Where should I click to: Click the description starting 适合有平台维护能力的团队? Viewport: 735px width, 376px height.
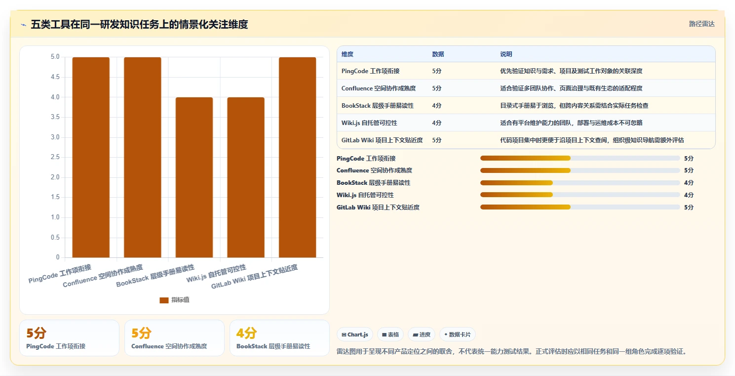[x=571, y=123]
